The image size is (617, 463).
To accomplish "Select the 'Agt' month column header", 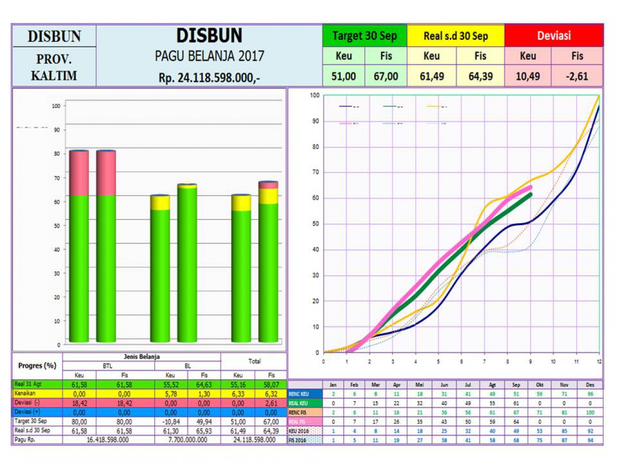I will pos(492,385).
